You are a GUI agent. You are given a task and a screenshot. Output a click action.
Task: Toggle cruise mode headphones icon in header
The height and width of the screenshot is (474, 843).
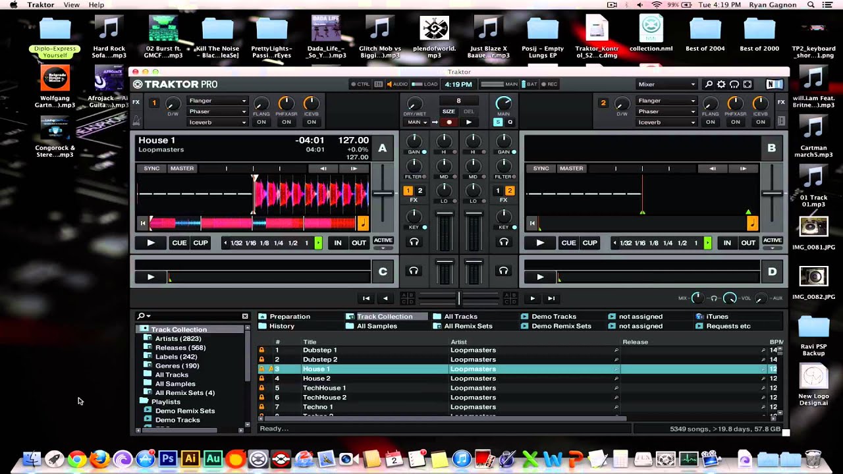click(734, 84)
